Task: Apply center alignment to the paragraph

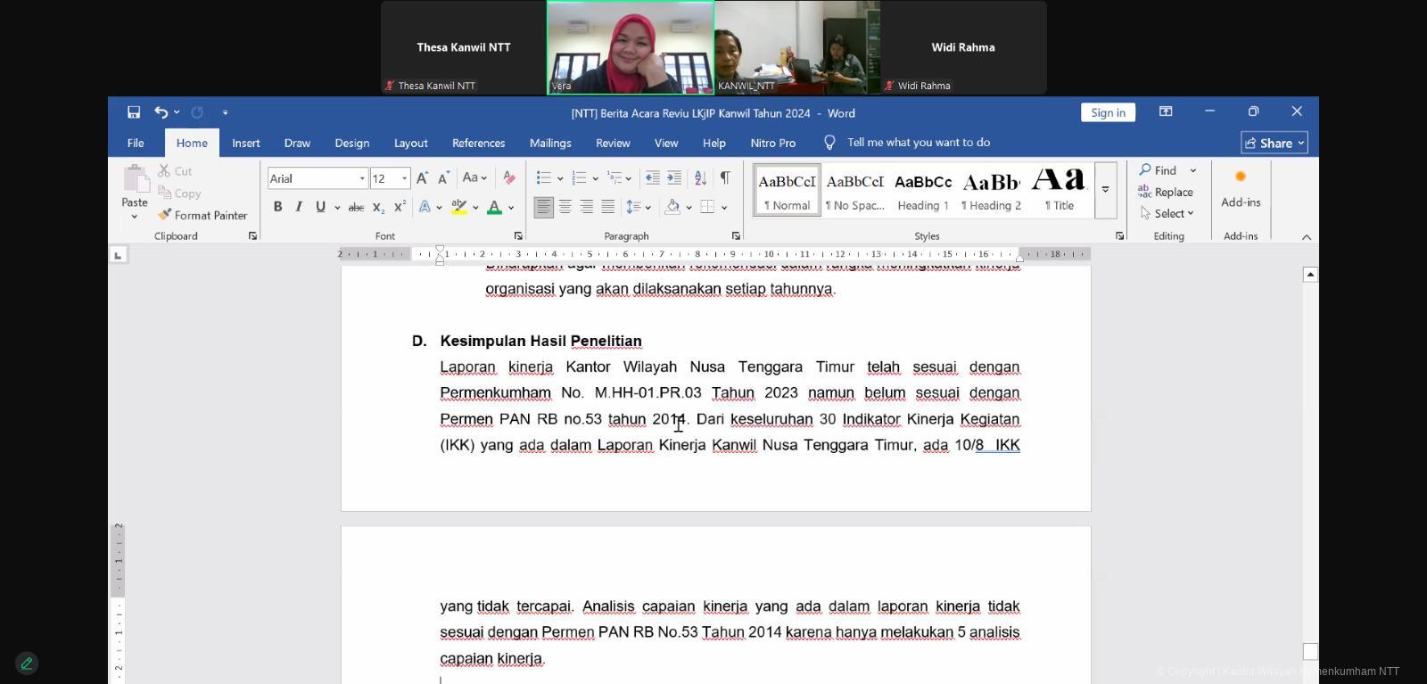Action: pyautogui.click(x=565, y=207)
